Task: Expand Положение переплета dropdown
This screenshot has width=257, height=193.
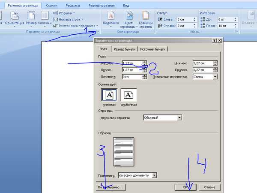Action: pos(215,77)
